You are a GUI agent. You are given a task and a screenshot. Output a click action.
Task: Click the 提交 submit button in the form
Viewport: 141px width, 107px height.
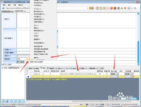[18, 62]
